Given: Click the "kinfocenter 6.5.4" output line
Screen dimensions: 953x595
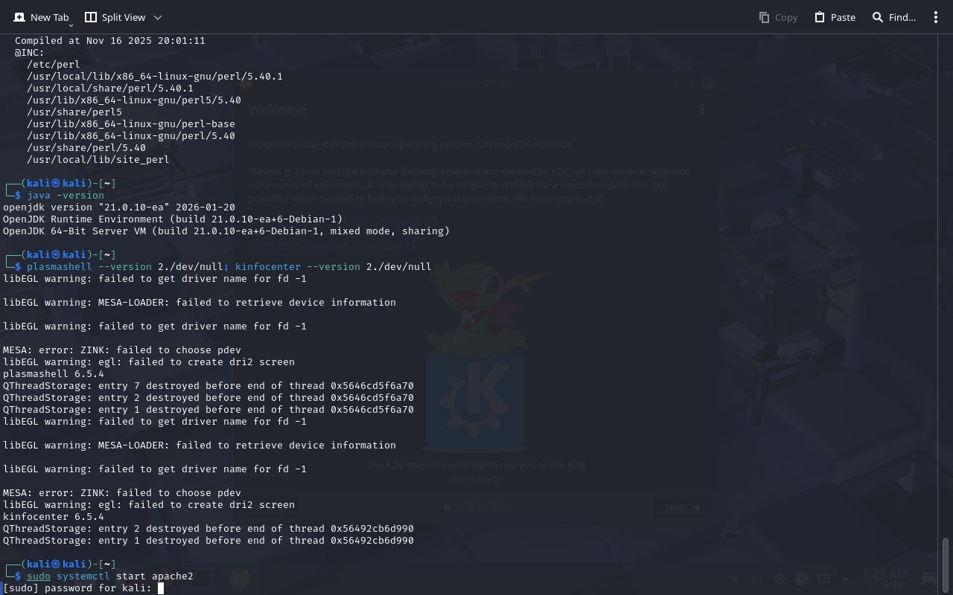Looking at the screenshot, I should coord(54,517).
